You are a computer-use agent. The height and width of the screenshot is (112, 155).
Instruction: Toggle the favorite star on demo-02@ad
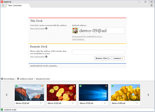click(x=74, y=86)
